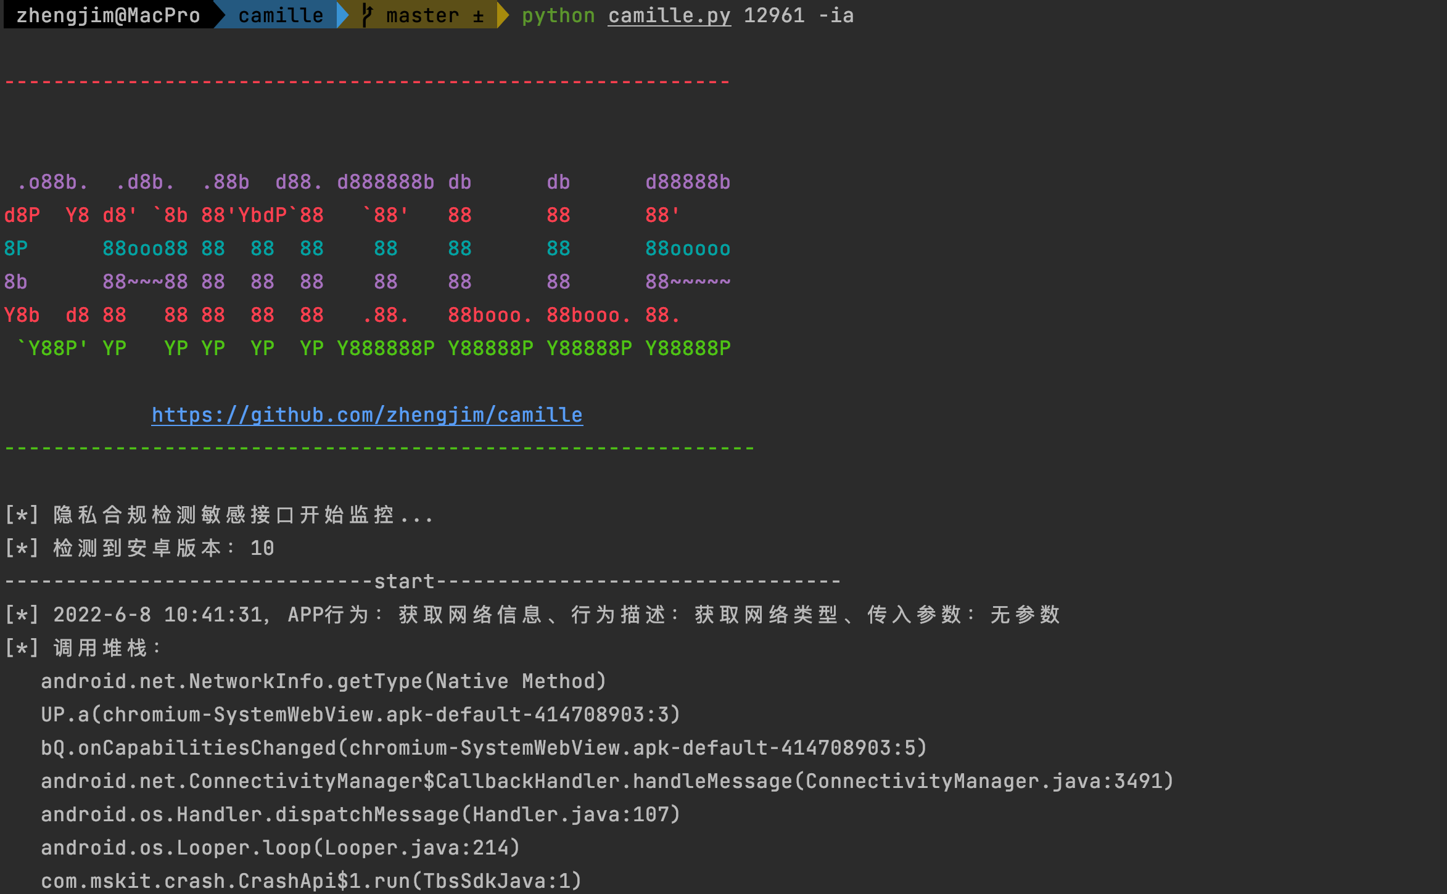Click the 12961 process ID argument

774,15
